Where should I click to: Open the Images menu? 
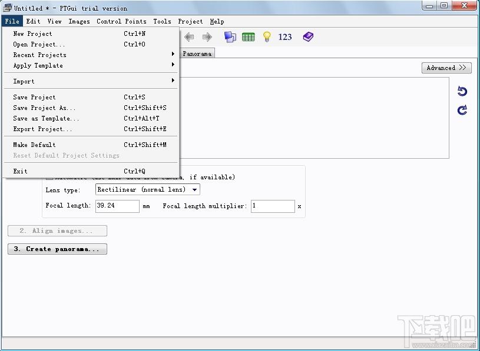coord(80,21)
